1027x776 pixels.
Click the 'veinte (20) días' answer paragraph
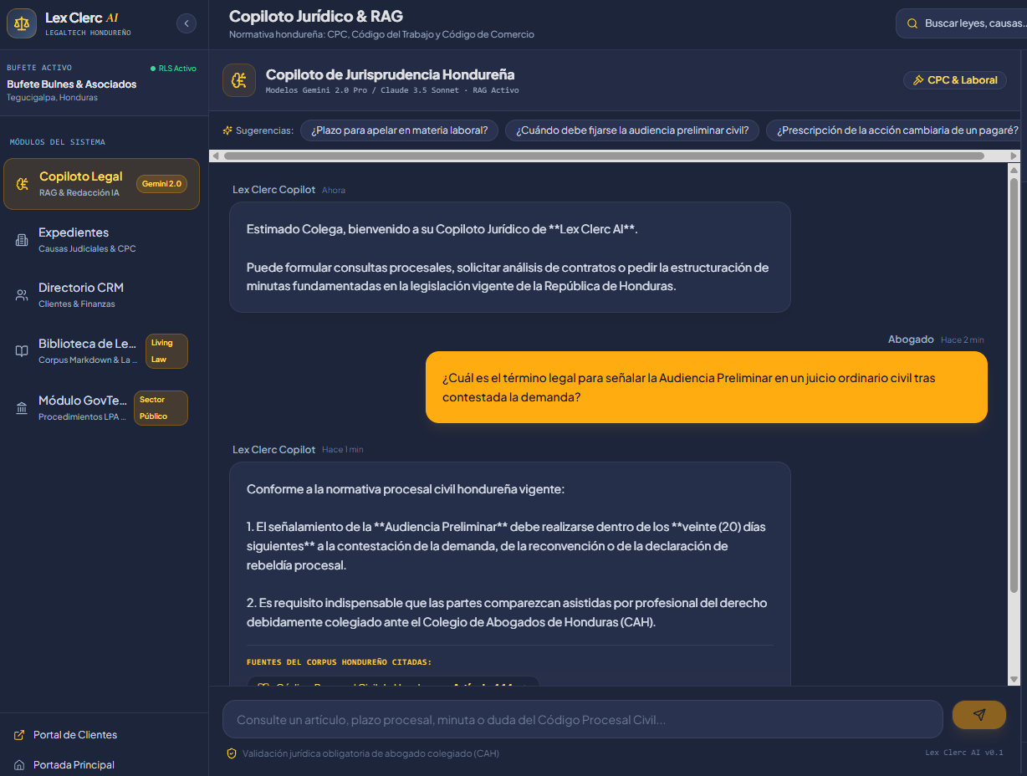point(506,546)
